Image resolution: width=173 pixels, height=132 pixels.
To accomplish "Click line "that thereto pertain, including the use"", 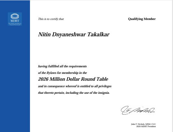I will (x=74, y=93).
